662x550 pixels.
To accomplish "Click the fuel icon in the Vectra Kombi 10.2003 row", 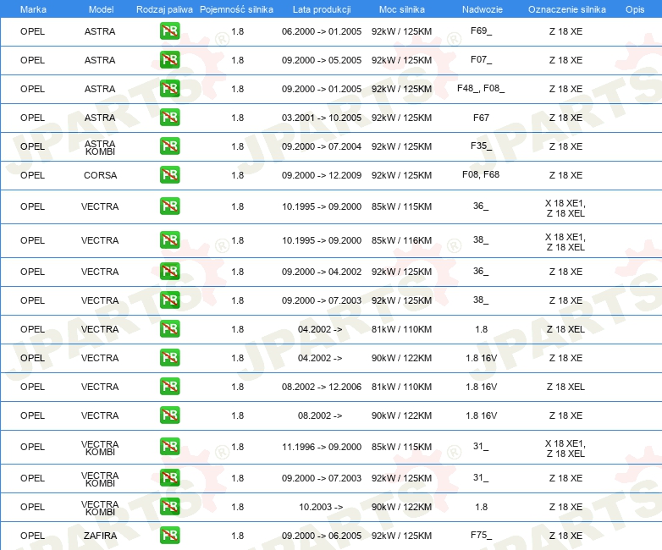I will click(169, 507).
